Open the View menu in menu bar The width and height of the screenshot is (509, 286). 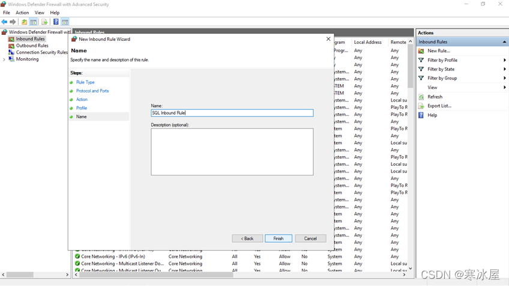[40, 13]
